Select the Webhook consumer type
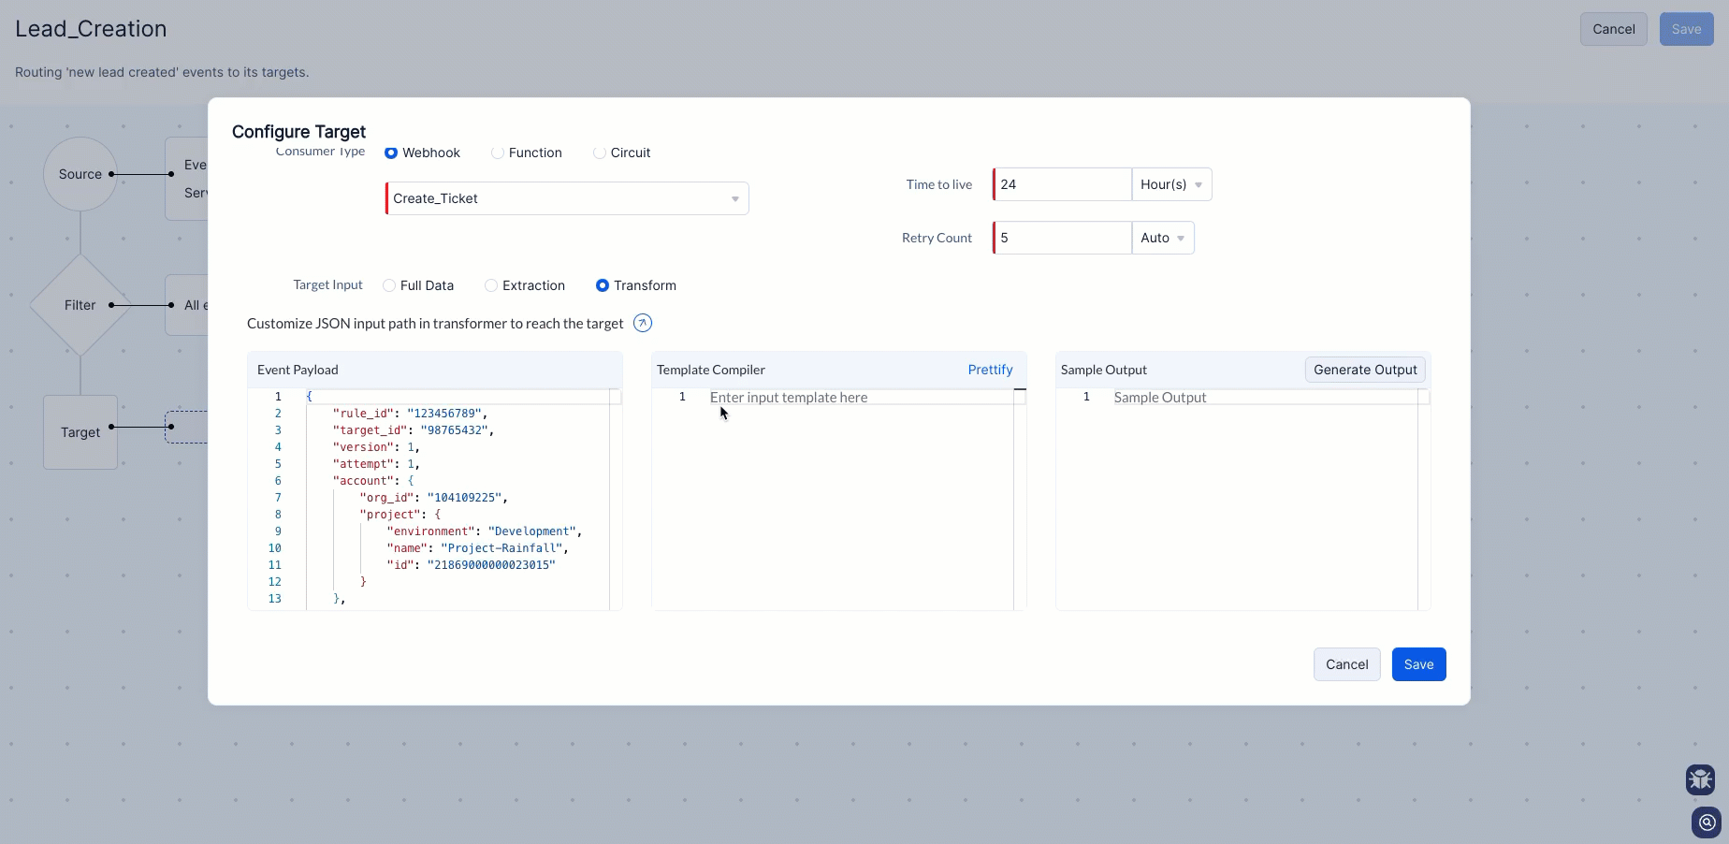This screenshot has width=1729, height=844. [x=392, y=153]
